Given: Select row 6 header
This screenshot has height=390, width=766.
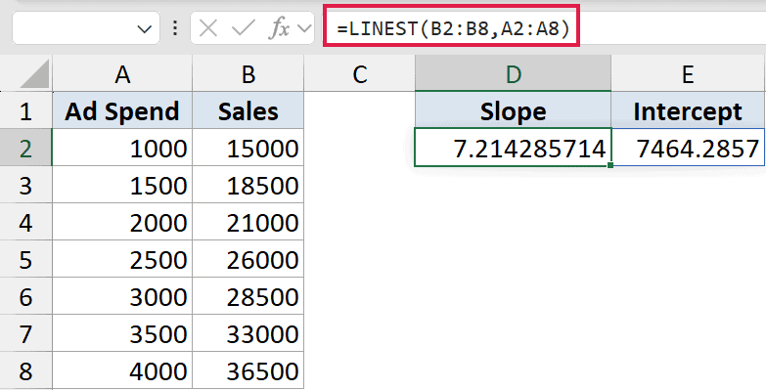Looking at the screenshot, I should [25, 296].
